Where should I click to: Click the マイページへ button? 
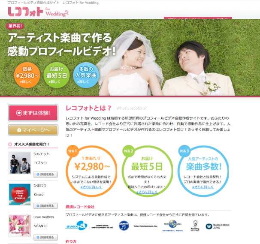(33, 130)
